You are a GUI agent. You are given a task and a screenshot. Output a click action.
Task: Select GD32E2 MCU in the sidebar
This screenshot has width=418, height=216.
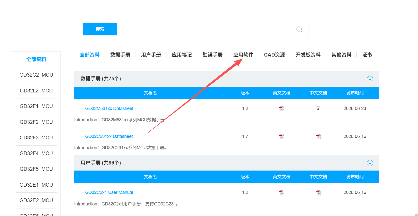coord(36,200)
